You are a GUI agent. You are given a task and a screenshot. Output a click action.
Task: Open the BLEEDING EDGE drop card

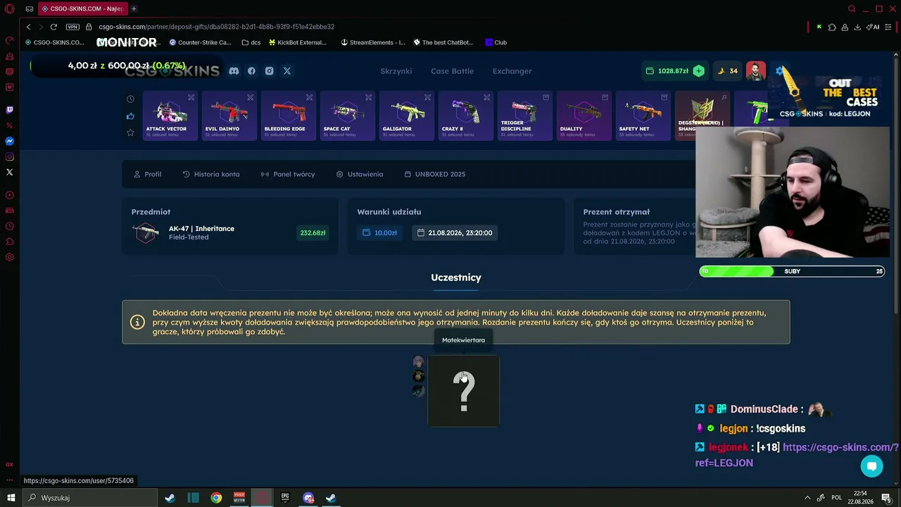[289, 115]
